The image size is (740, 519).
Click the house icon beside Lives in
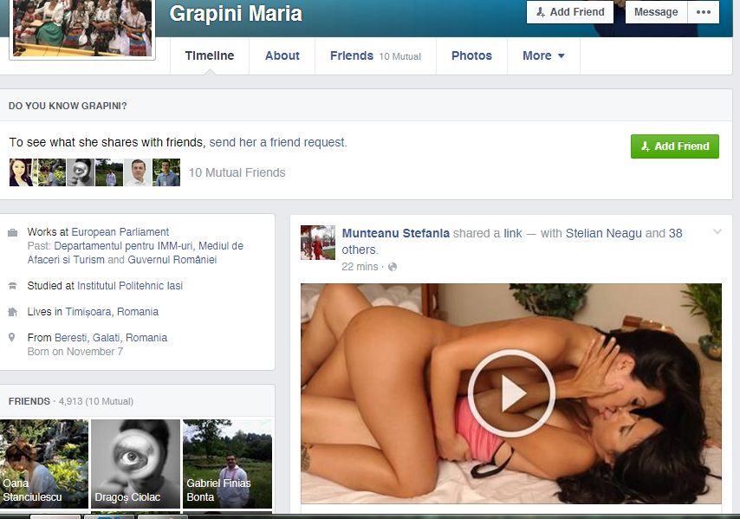13,312
